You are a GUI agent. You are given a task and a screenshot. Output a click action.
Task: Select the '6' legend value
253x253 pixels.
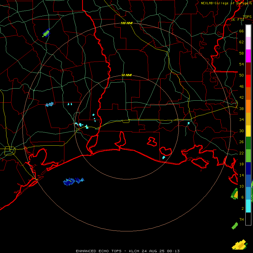(243, 197)
